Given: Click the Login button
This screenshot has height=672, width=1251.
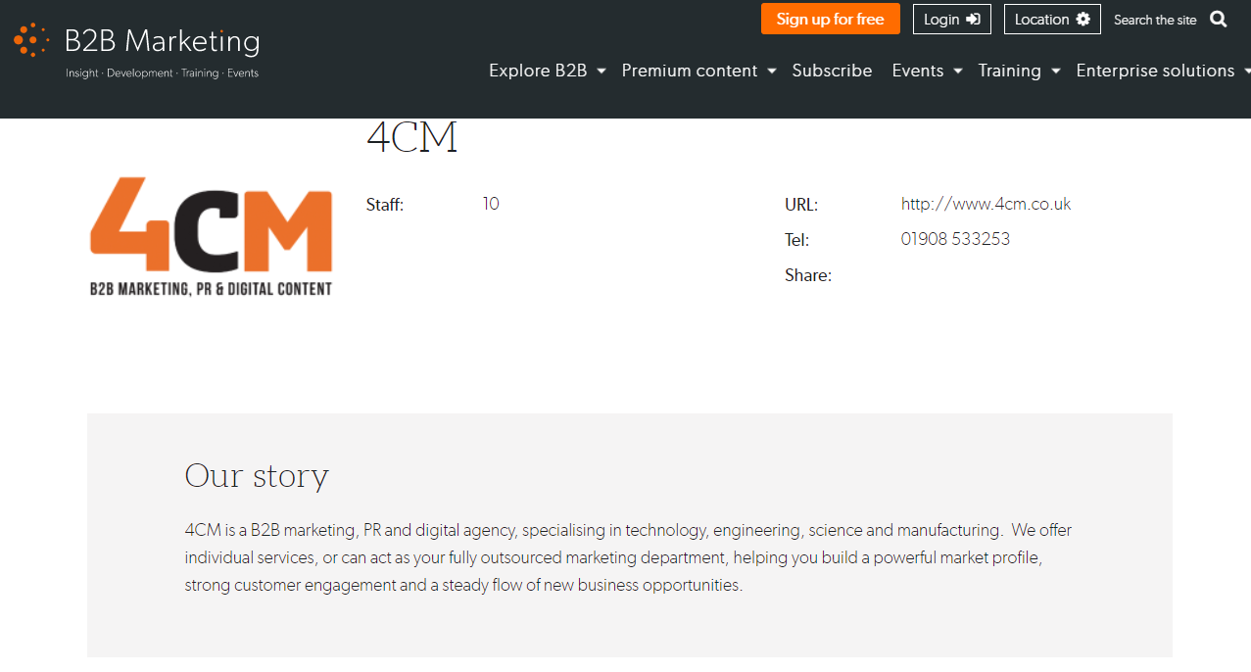Looking at the screenshot, I should [951, 20].
